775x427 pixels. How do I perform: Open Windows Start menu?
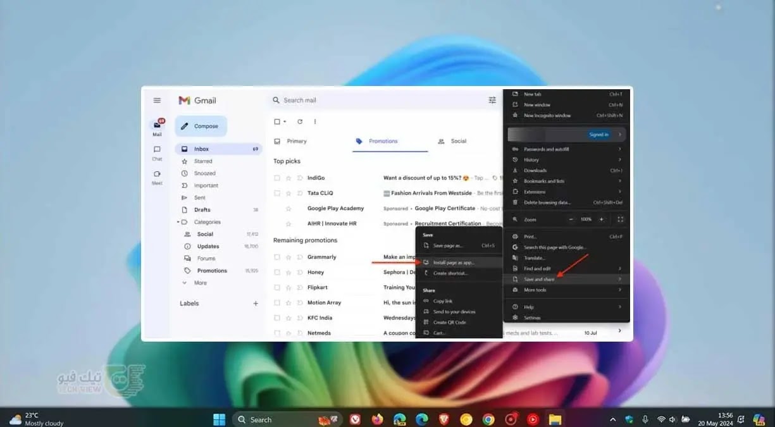coord(220,419)
